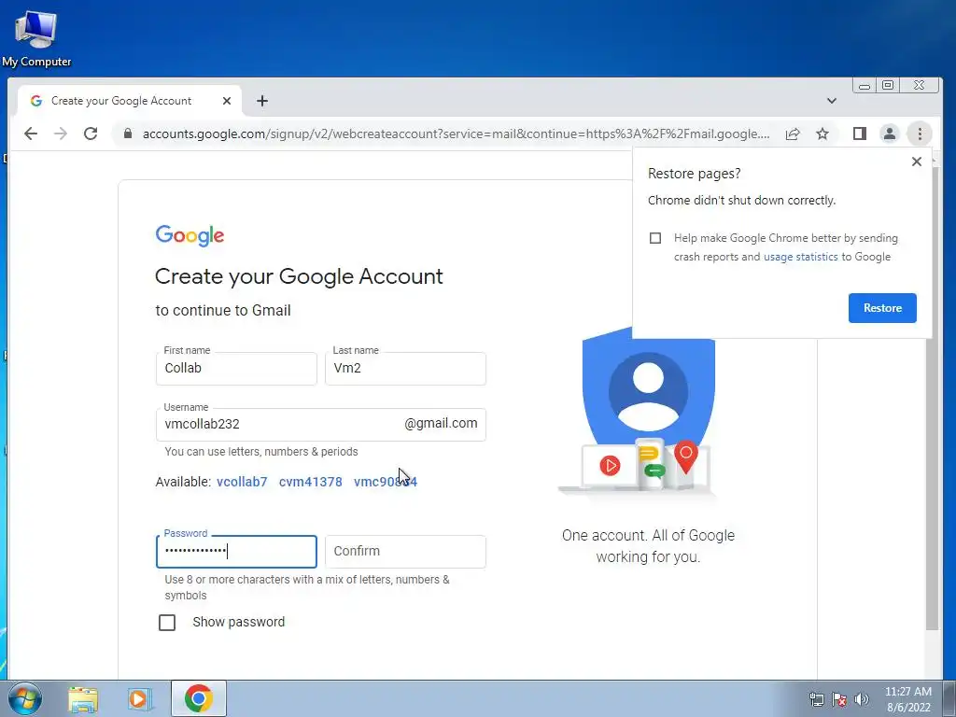Tick the Show password checkbox

click(x=167, y=623)
